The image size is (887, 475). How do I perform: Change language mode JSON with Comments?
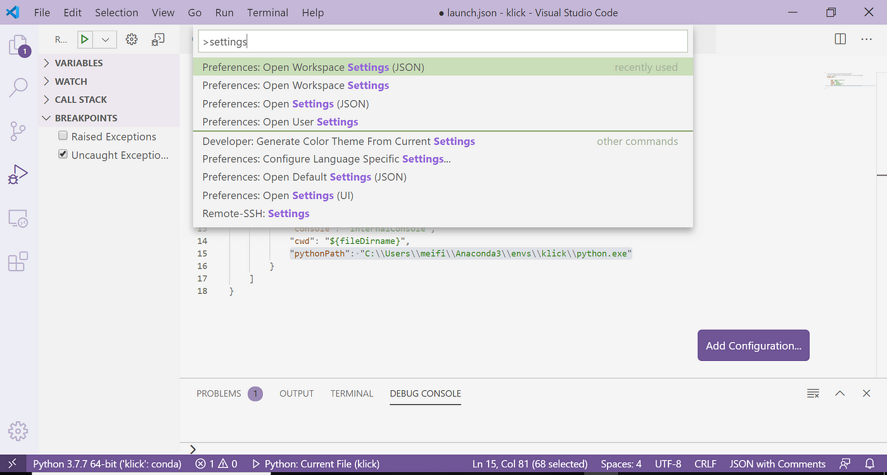click(777, 464)
